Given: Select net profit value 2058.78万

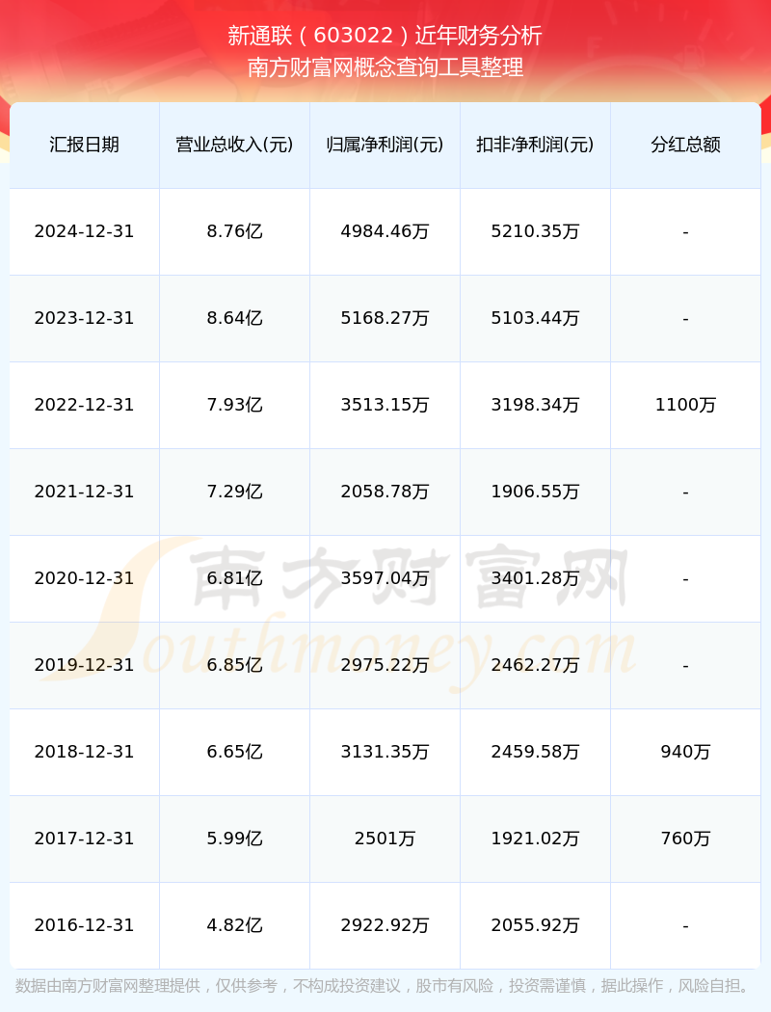Looking at the screenshot, I should (x=385, y=492).
